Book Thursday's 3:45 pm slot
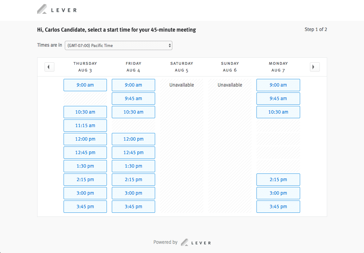 [x=85, y=207]
